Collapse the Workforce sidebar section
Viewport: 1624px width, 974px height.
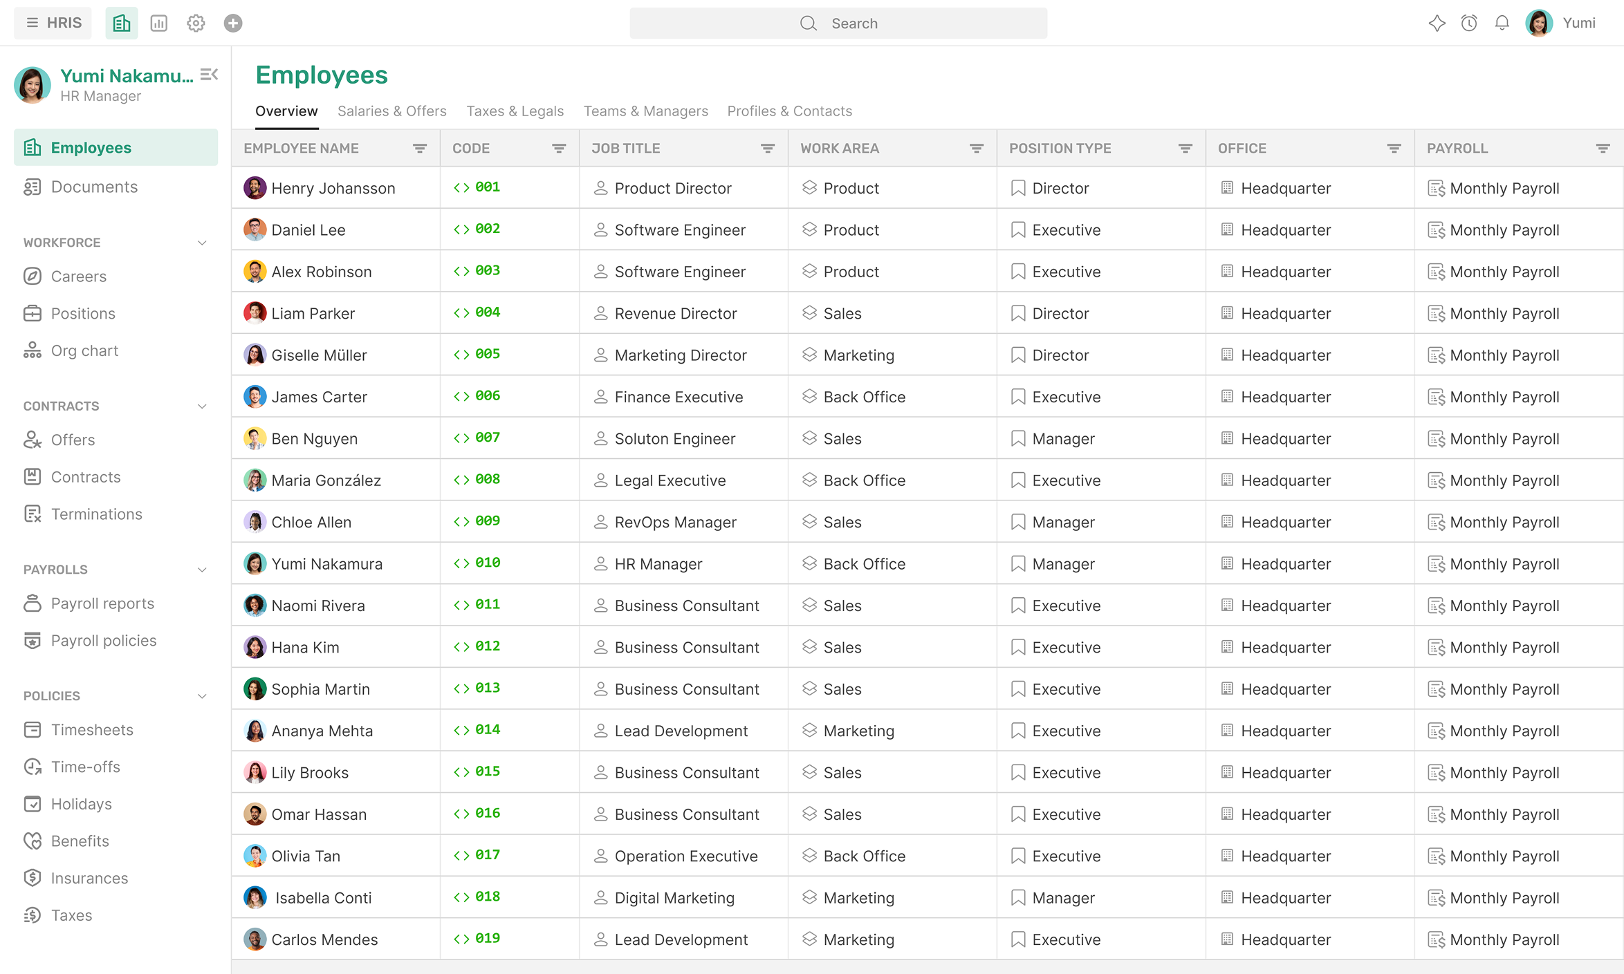pyautogui.click(x=202, y=243)
